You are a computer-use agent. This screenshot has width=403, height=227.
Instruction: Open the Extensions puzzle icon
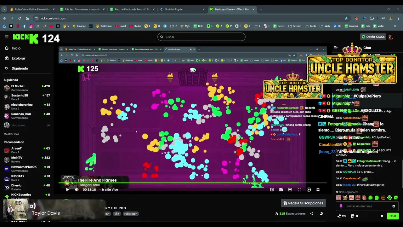(x=372, y=18)
